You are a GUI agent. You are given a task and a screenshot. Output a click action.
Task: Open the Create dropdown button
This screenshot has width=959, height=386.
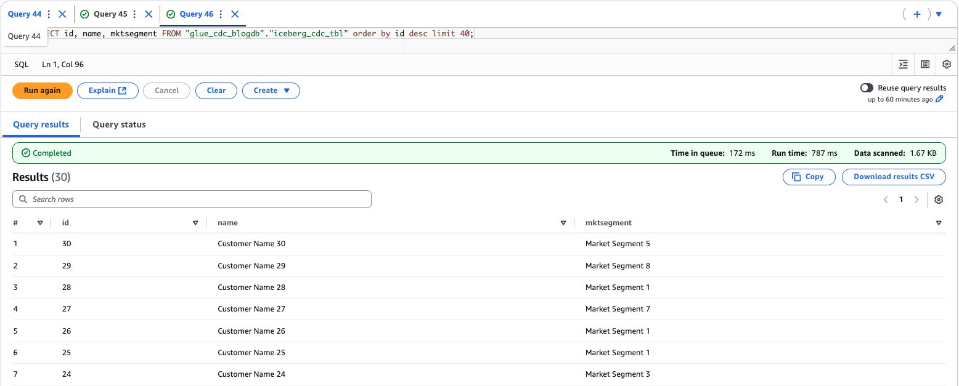(x=271, y=90)
